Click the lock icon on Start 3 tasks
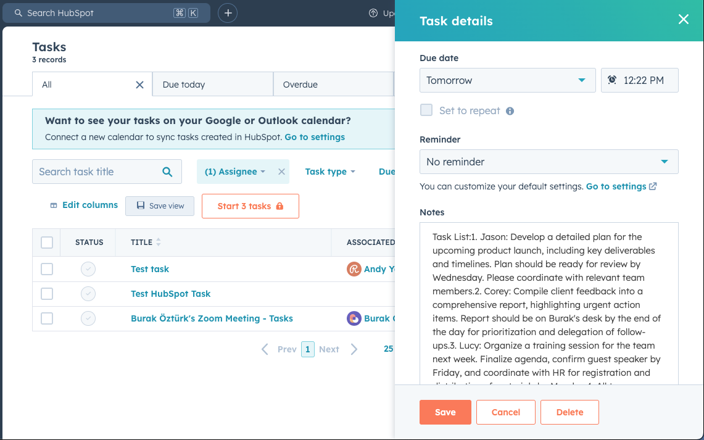Image resolution: width=704 pixels, height=440 pixels. 280,206
